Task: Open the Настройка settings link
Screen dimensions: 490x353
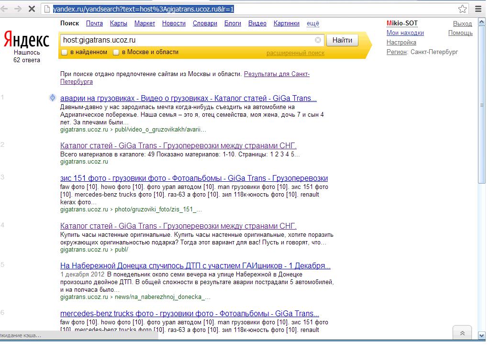Action: 401,42
